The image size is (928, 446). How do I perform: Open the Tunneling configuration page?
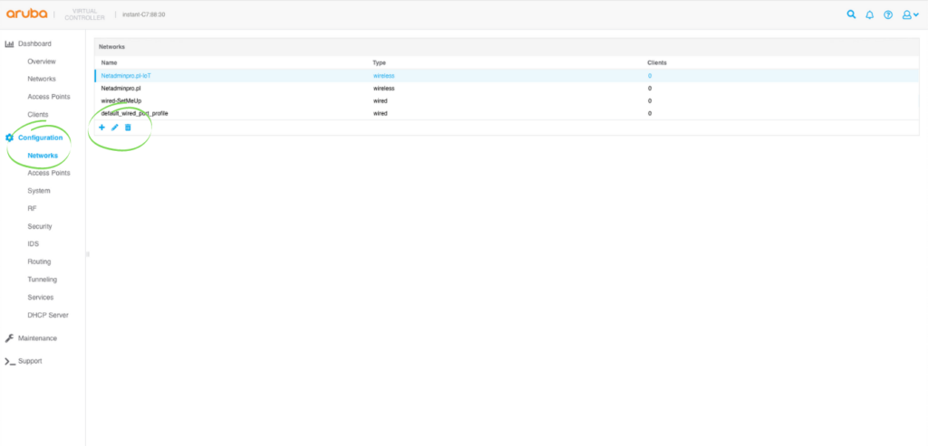[x=42, y=280]
